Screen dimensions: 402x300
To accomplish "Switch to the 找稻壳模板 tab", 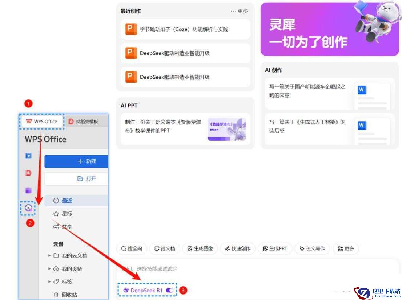I will [x=84, y=122].
